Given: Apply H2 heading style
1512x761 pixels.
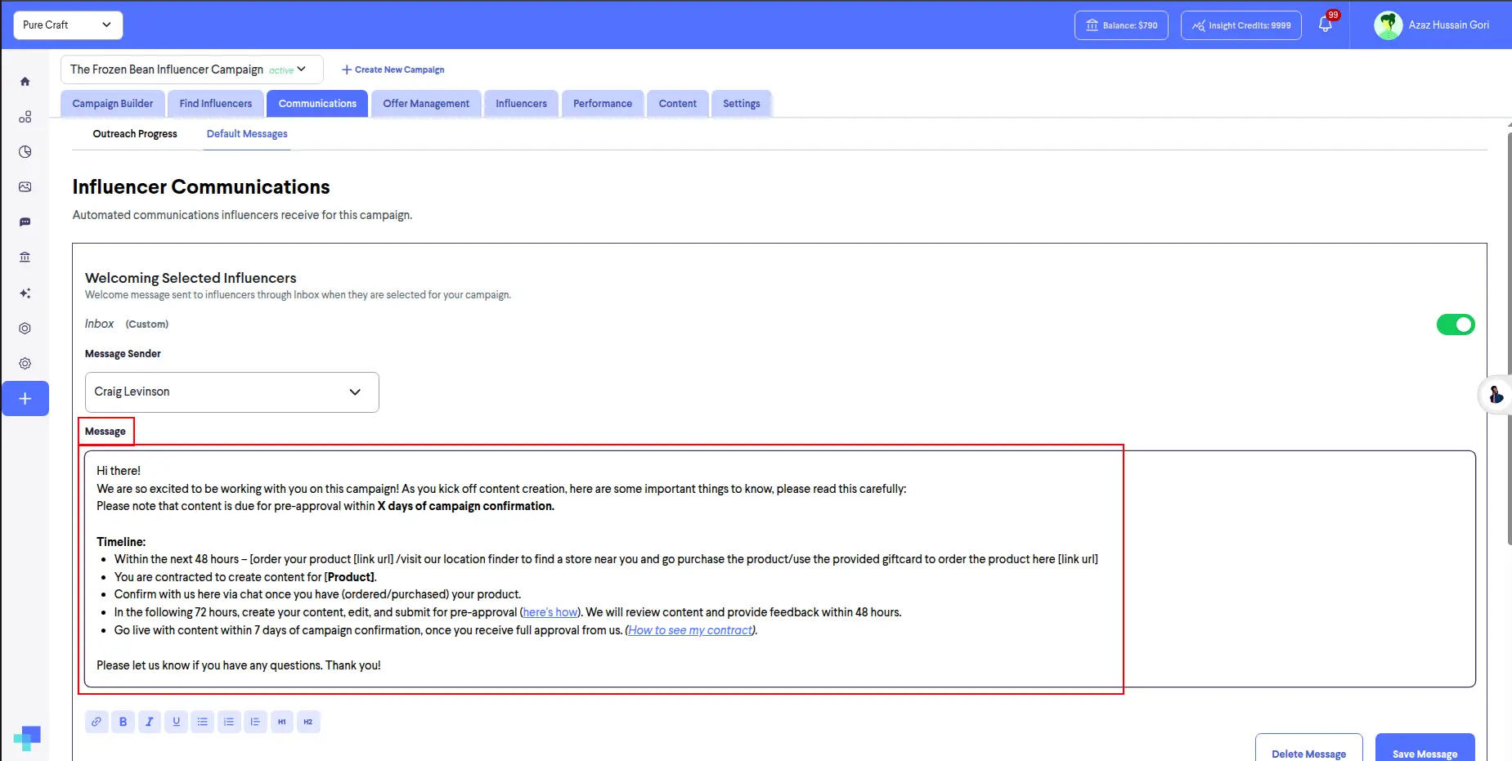Looking at the screenshot, I should (x=308, y=722).
